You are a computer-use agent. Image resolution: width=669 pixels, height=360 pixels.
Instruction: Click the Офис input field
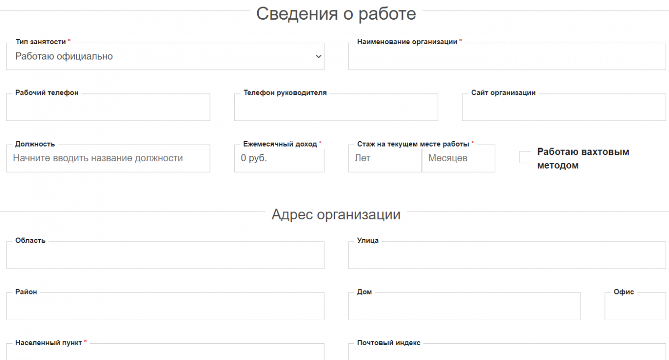pos(635,306)
